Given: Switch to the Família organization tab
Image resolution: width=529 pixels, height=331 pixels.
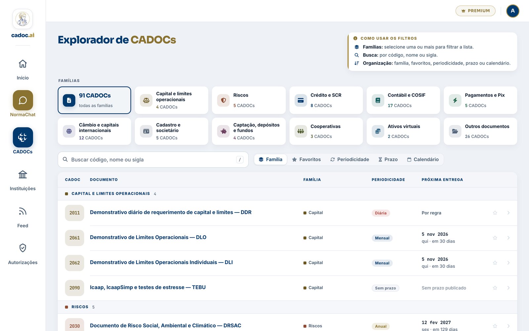Looking at the screenshot, I should pos(270,160).
